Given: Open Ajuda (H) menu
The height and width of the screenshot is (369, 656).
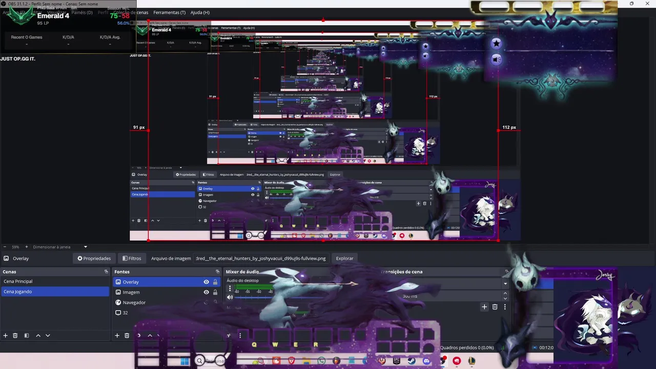Looking at the screenshot, I should click(x=200, y=12).
